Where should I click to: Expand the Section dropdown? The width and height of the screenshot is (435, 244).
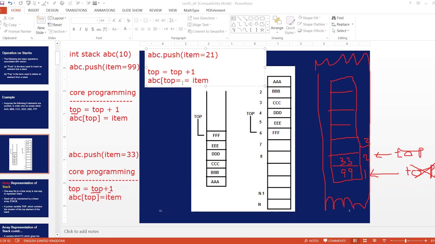(58, 31)
